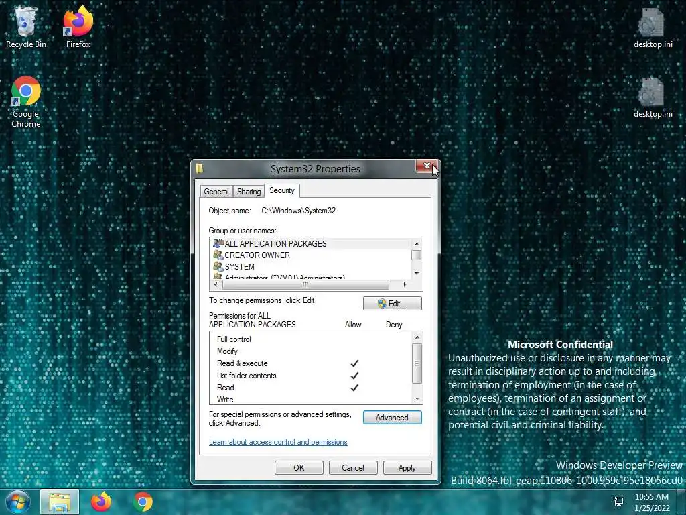The width and height of the screenshot is (686, 515).
Task: Click the network icon in system tray
Action: point(618,502)
